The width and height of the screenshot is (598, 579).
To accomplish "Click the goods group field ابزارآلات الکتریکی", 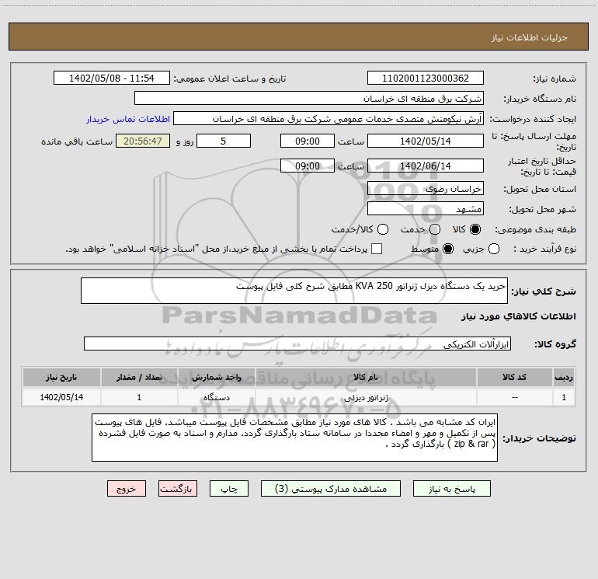I will [x=297, y=344].
